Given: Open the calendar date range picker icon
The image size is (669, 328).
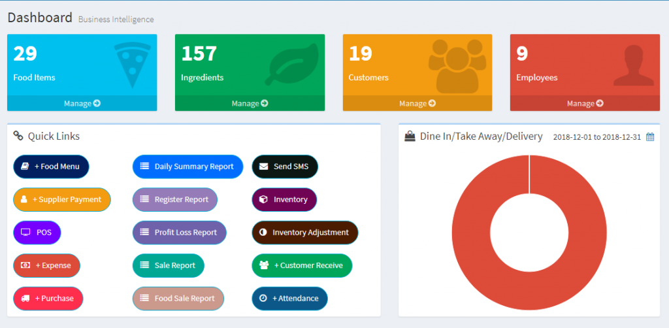Looking at the screenshot, I should click(649, 137).
